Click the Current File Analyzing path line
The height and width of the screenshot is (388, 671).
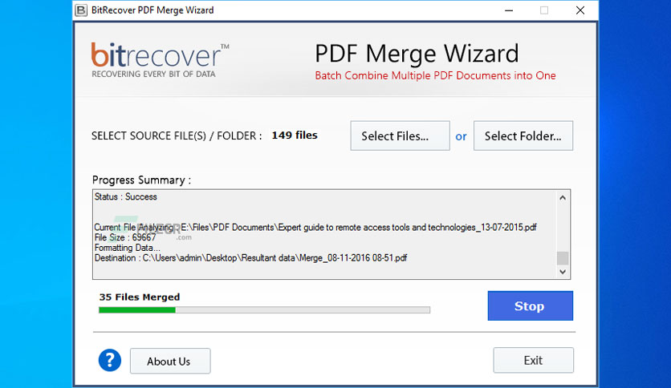pos(315,228)
